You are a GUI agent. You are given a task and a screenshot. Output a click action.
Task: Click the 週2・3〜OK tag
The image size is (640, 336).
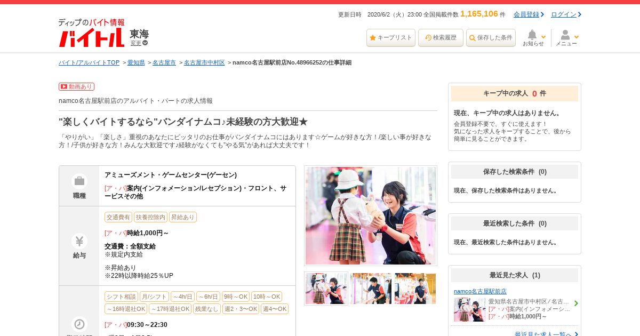241,309
